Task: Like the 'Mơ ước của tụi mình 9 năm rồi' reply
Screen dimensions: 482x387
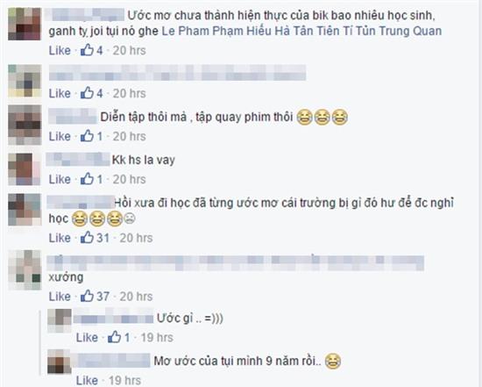Action: [87, 381]
